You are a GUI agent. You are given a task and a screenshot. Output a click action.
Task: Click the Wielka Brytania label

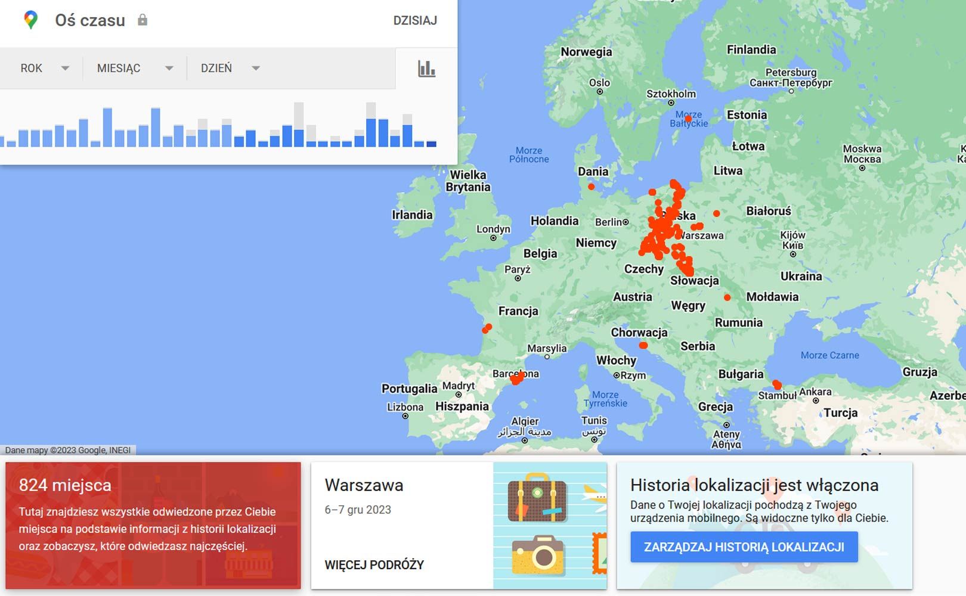[468, 181]
